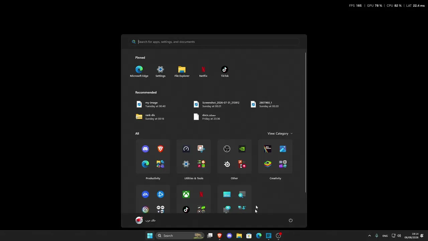Click the taskbar Search box
428x241 pixels.
click(x=180, y=236)
